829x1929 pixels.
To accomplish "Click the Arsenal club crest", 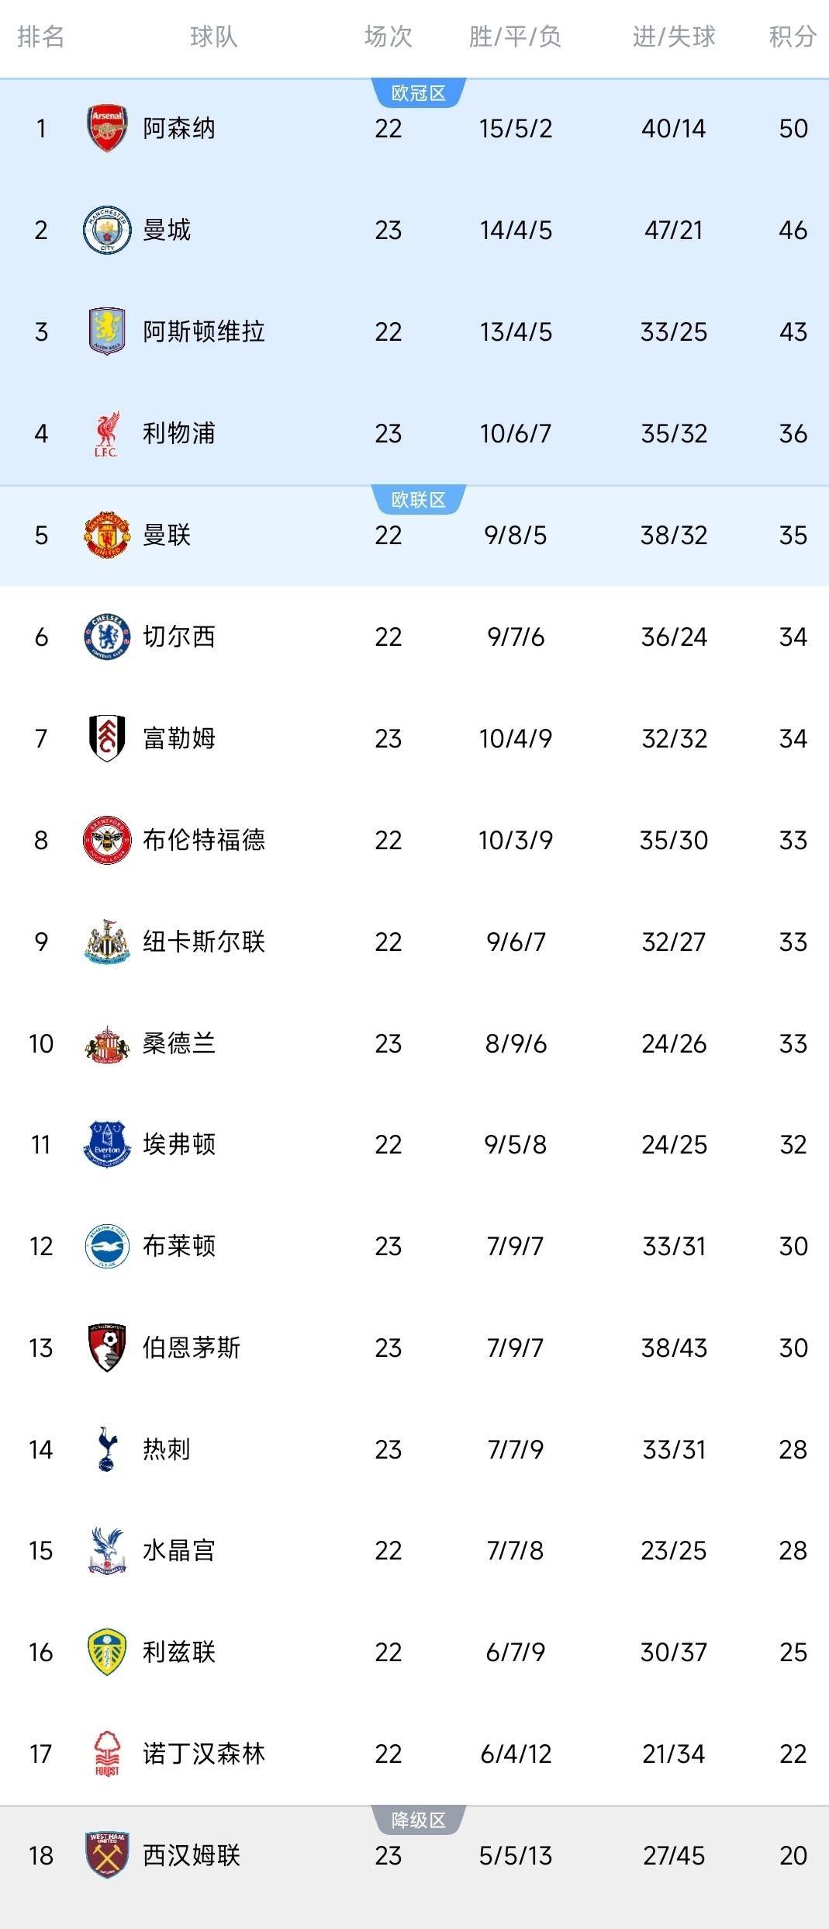I will point(106,128).
